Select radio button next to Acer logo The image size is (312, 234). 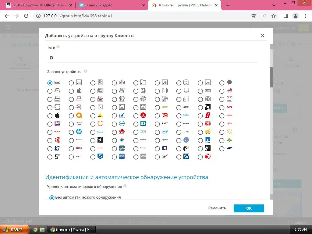coord(157,108)
